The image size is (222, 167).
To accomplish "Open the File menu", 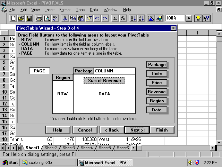I will pos(12,10).
